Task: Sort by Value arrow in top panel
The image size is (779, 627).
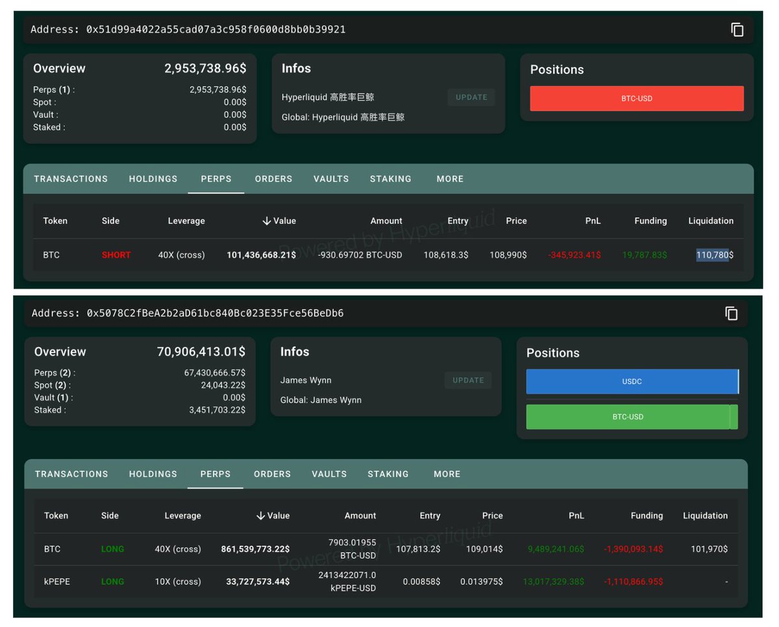Action: tap(267, 221)
